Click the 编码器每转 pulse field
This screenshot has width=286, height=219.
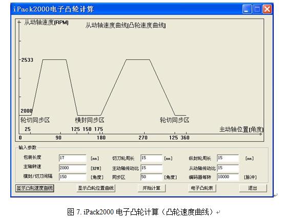tap(228, 177)
